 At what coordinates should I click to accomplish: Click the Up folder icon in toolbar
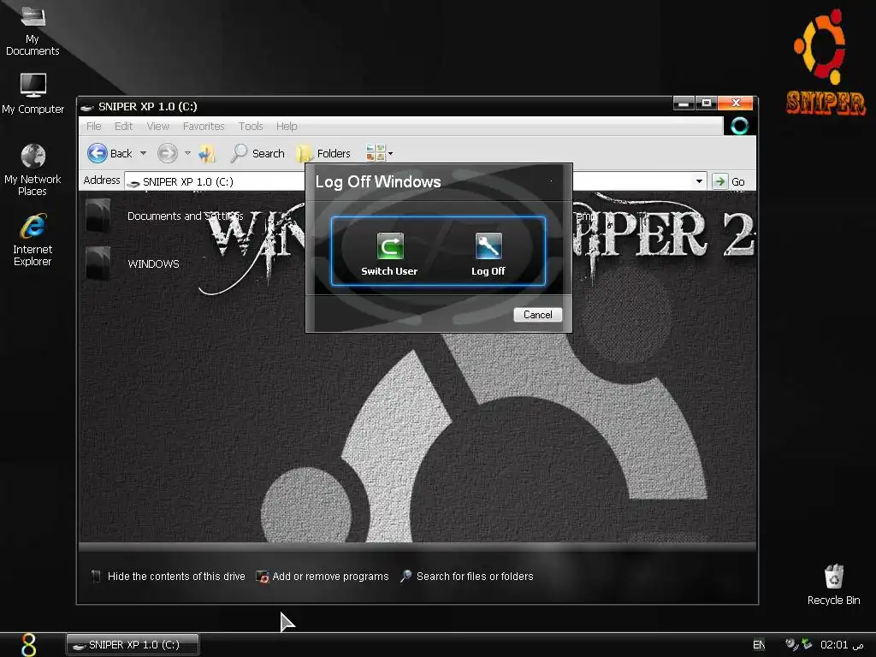pos(207,153)
